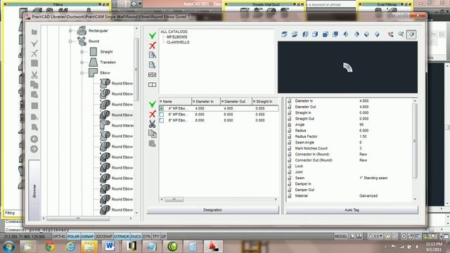Viewport: 450px width, 253px height.
Task: Click the back arrow icon in the left sidebar
Action: pos(34,139)
